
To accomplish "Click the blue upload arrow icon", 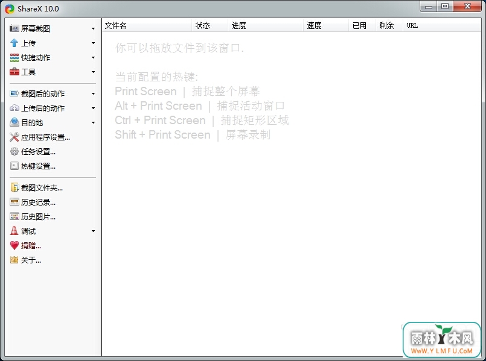I will (x=14, y=43).
